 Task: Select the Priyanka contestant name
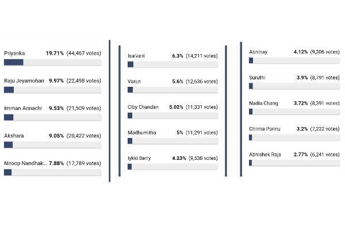(x=14, y=53)
